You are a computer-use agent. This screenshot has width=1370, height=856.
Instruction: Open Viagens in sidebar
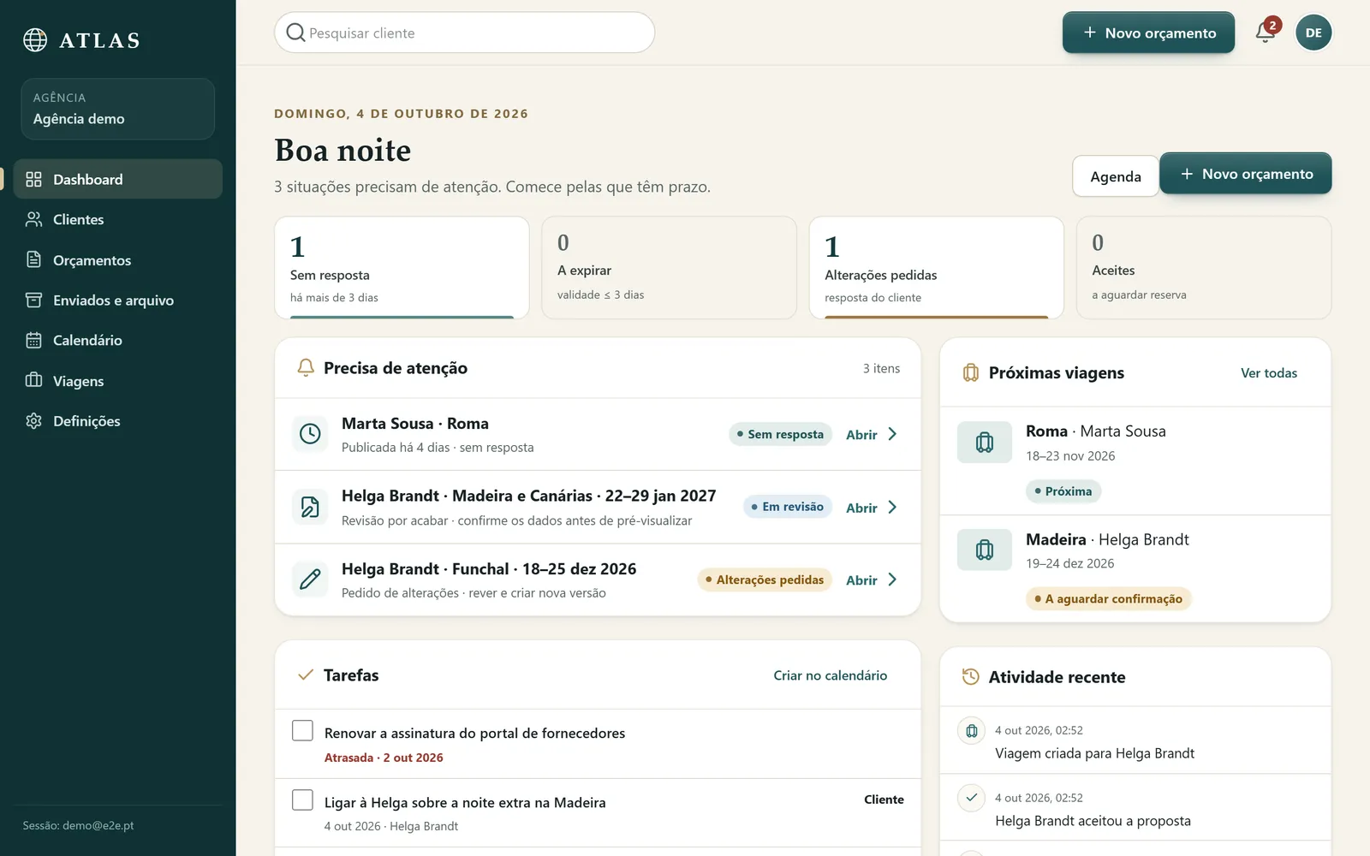118,381
